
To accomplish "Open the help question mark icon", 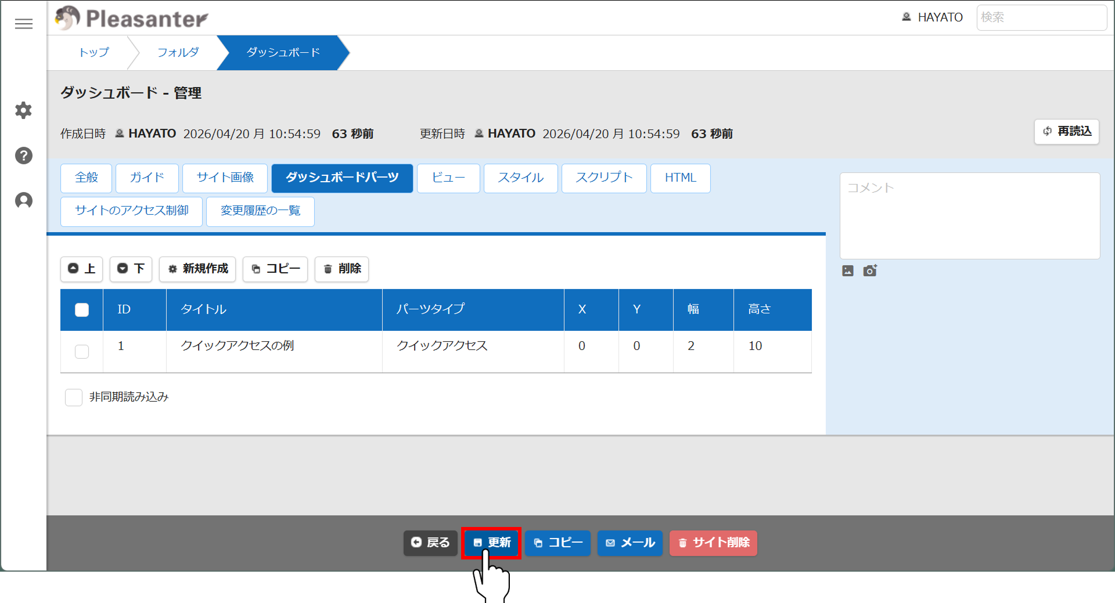I will coord(24,156).
